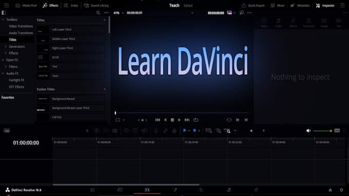Switch to the Edit page
349x196 pixels.
point(147,190)
